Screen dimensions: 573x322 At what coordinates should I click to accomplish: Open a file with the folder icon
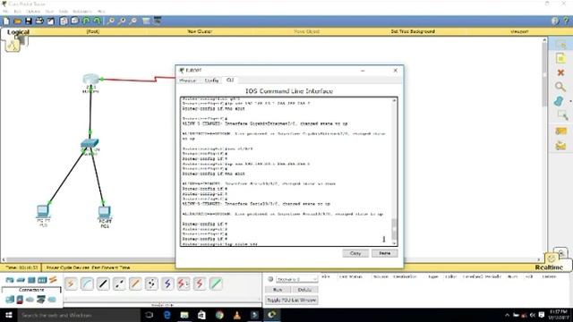click(17, 21)
